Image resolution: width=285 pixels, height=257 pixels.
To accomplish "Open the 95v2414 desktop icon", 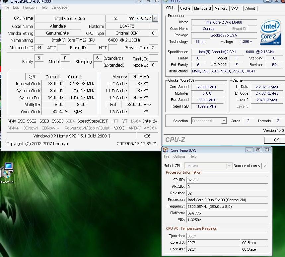I will coord(7,171).
